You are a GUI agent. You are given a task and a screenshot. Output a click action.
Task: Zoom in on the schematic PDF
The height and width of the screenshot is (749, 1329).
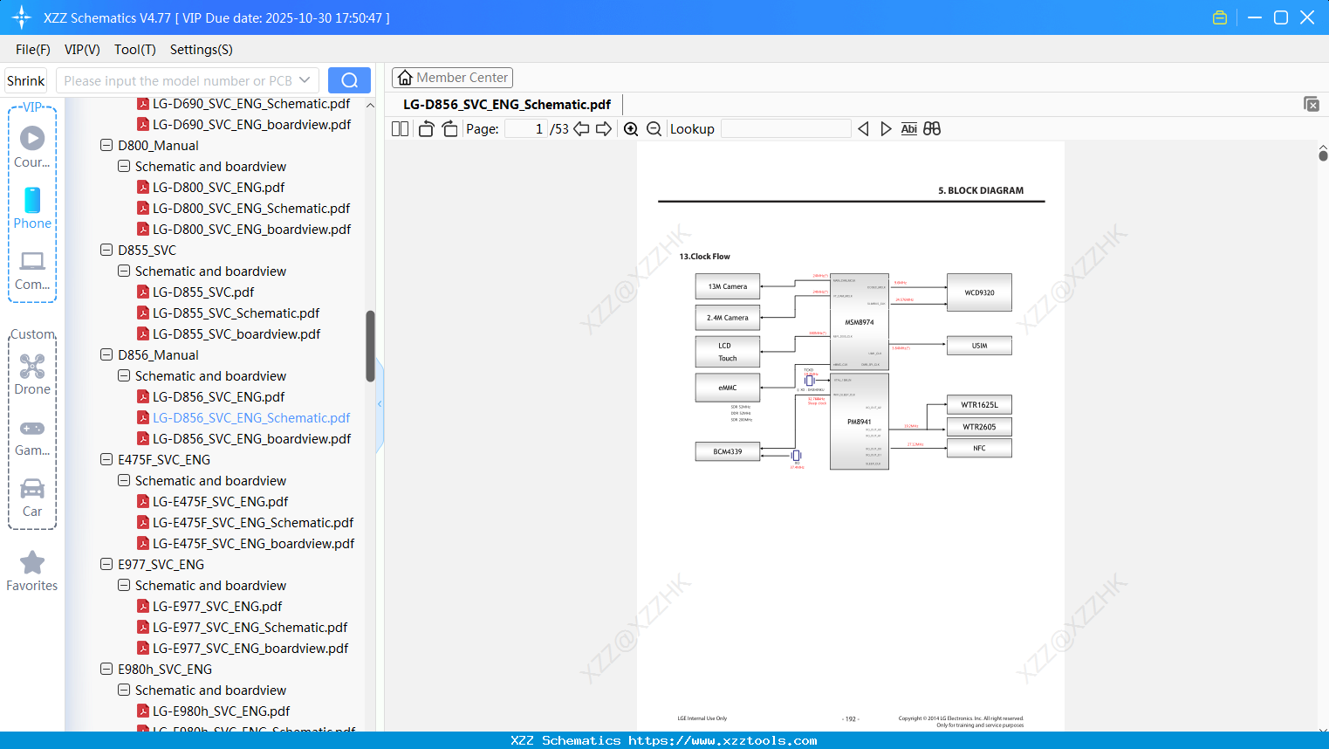630,128
